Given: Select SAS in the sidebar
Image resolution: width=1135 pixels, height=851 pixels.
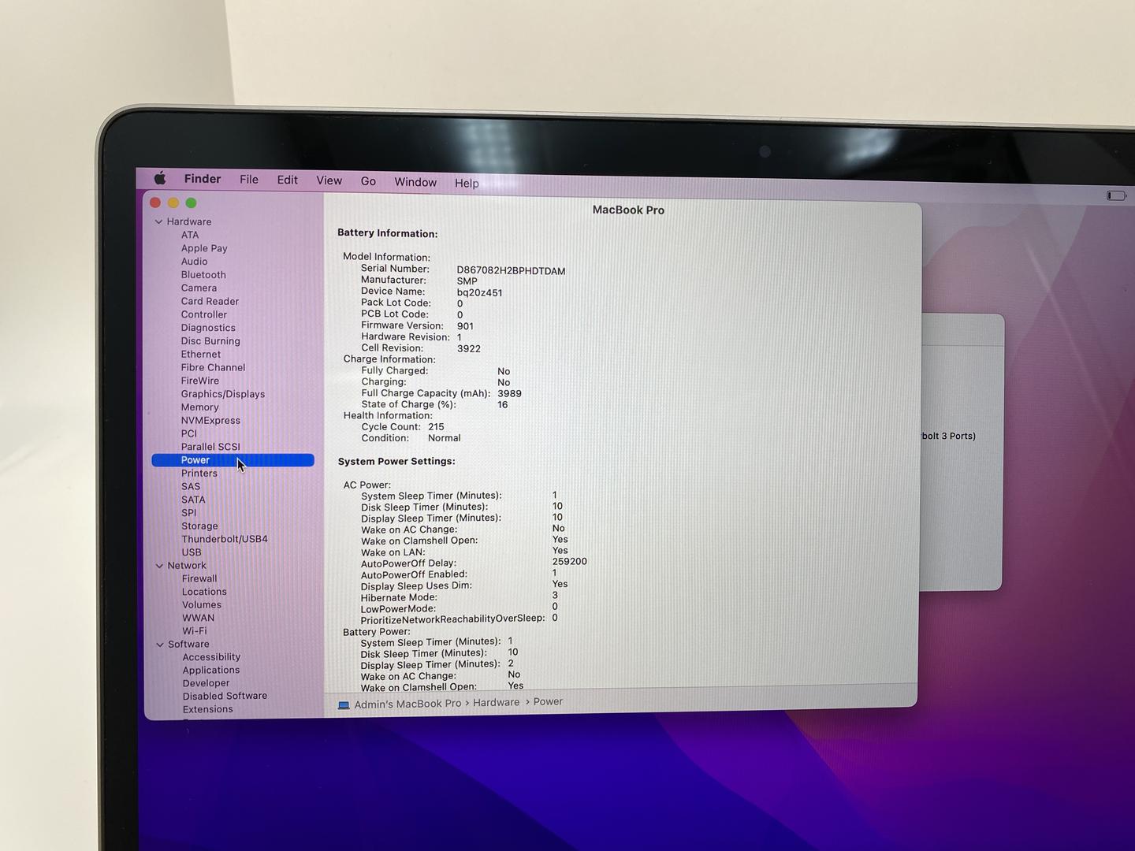Looking at the screenshot, I should (191, 486).
